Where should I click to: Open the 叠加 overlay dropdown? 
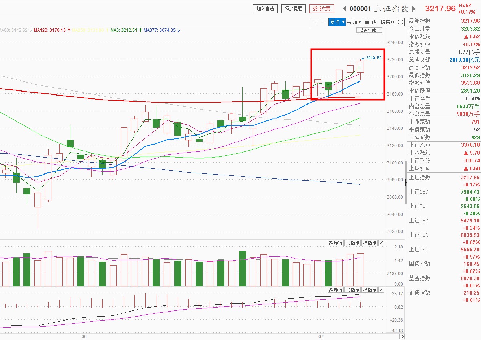(354, 22)
